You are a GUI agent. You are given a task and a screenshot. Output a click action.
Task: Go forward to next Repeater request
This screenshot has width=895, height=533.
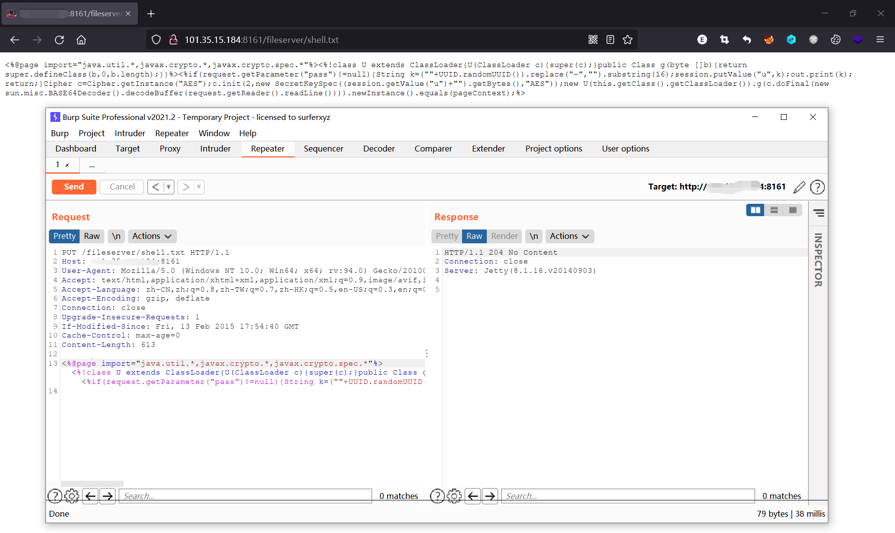[x=186, y=187]
